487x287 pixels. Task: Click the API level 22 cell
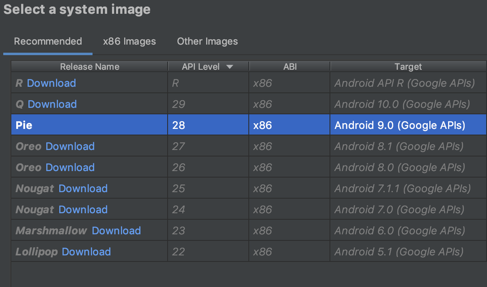[208, 252]
